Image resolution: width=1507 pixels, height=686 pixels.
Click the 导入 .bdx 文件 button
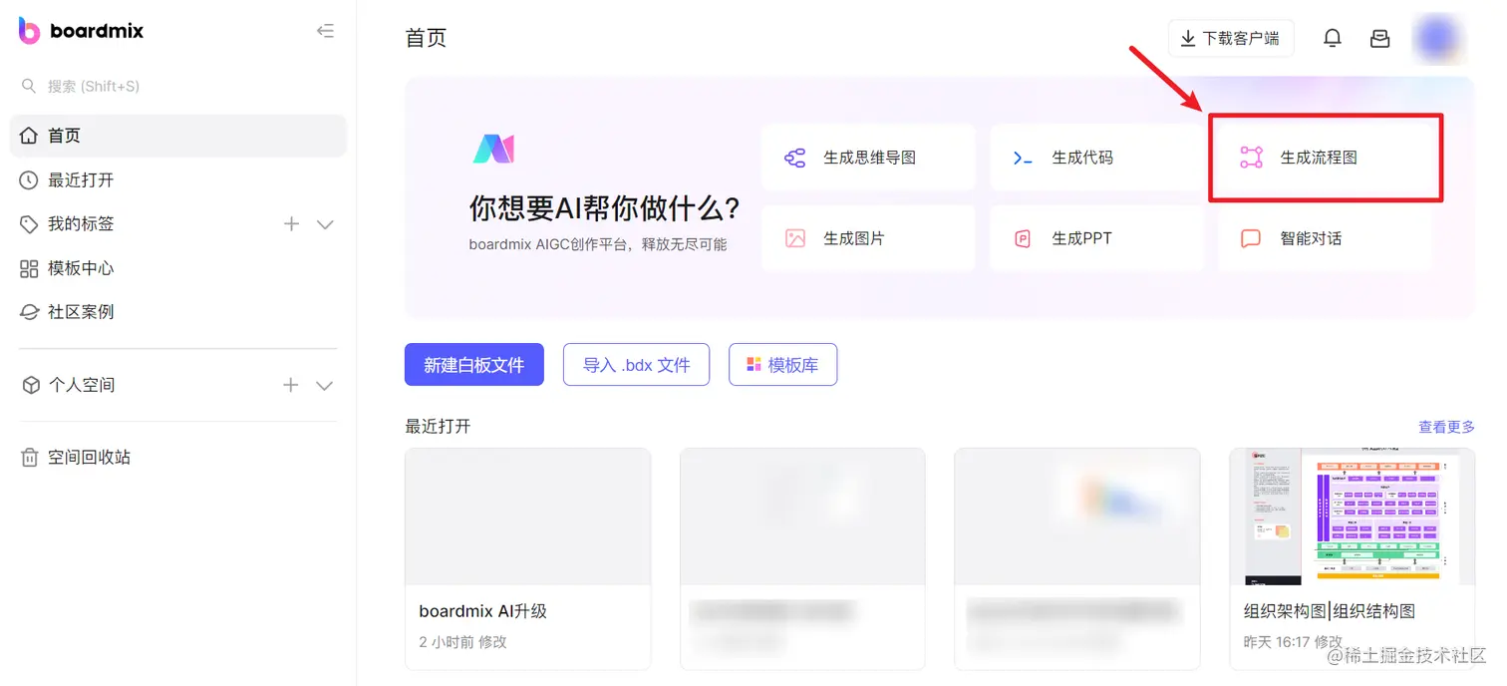pyautogui.click(x=636, y=365)
